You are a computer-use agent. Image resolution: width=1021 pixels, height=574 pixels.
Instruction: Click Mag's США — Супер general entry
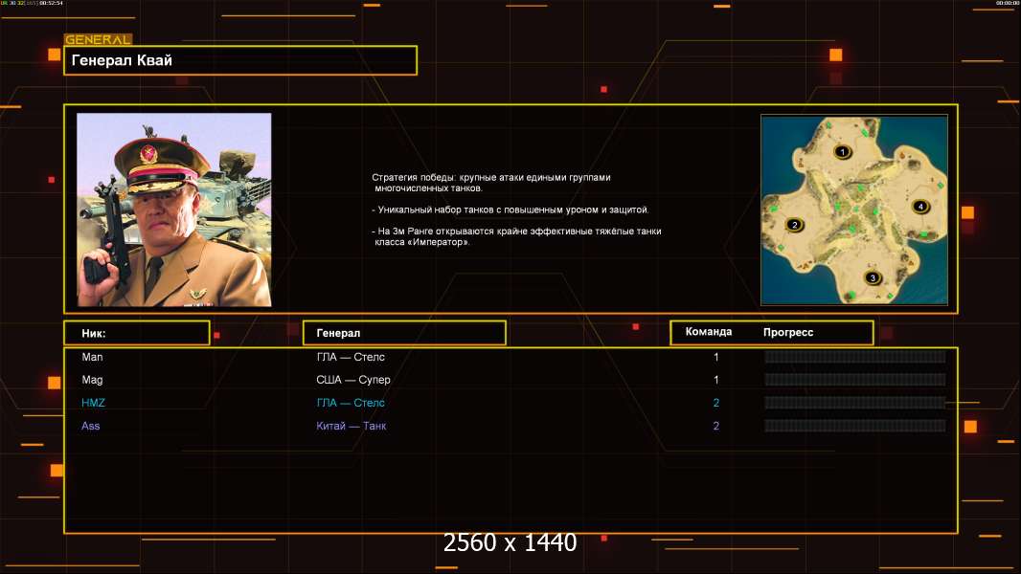pos(353,380)
